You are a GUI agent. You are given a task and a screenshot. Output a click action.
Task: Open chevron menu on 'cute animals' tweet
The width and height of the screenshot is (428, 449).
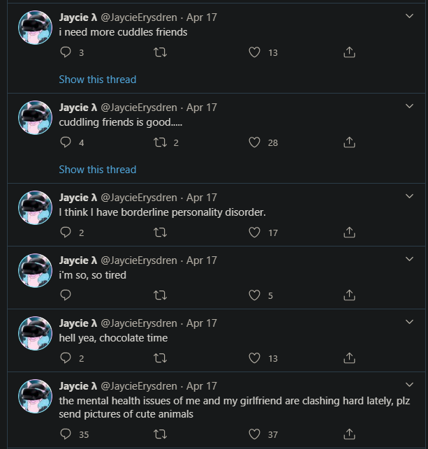click(x=410, y=385)
